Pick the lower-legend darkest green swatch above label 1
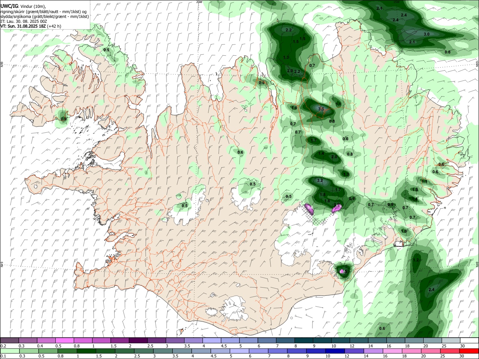This screenshot has width=479, height=359. (x=86, y=351)
